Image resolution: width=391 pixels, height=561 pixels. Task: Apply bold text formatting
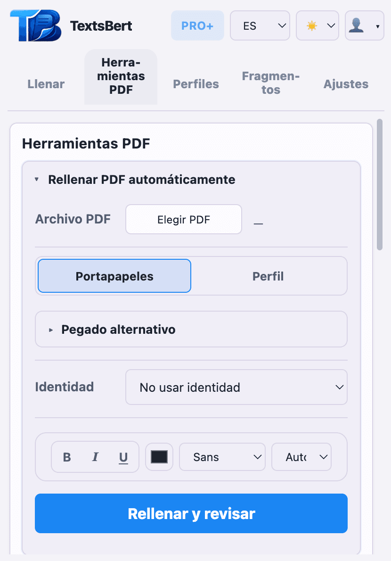[x=66, y=456]
